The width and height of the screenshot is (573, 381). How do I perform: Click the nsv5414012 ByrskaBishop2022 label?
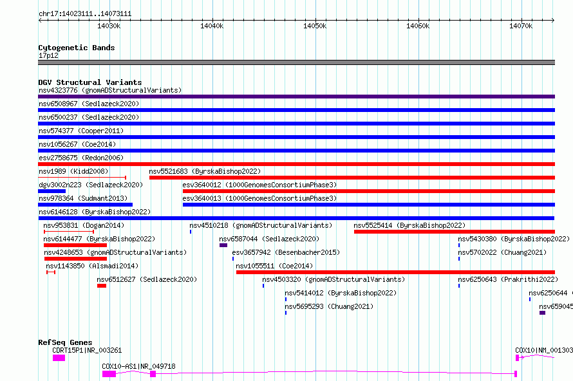(x=341, y=293)
